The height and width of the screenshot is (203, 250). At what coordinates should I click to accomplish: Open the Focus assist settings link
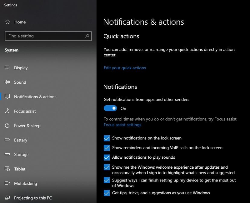(x=122, y=125)
